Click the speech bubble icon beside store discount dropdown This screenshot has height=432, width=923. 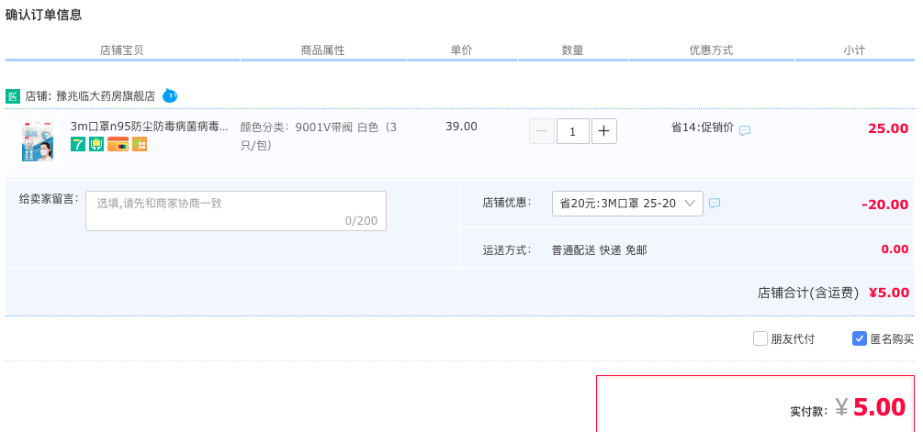coord(715,204)
